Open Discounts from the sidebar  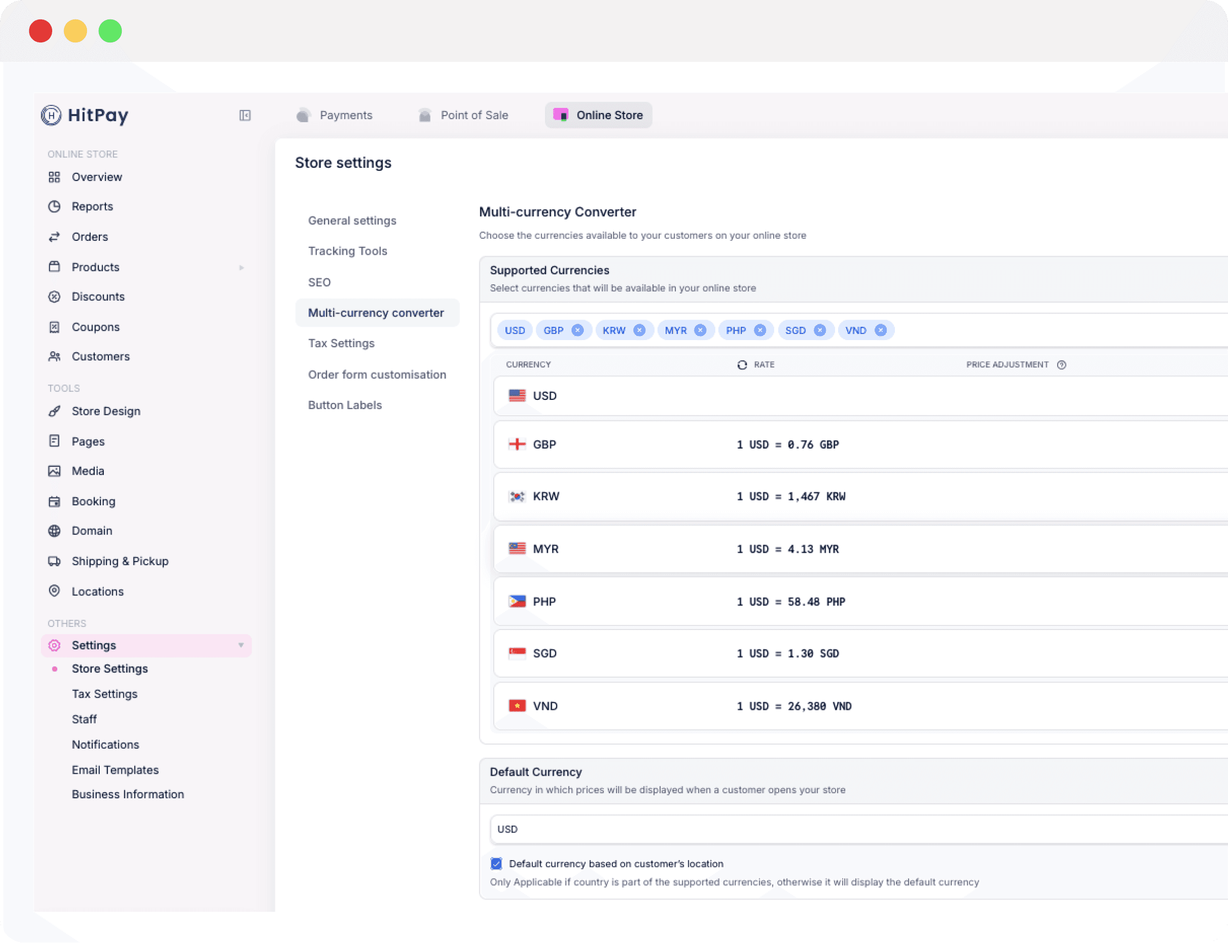[x=98, y=297]
